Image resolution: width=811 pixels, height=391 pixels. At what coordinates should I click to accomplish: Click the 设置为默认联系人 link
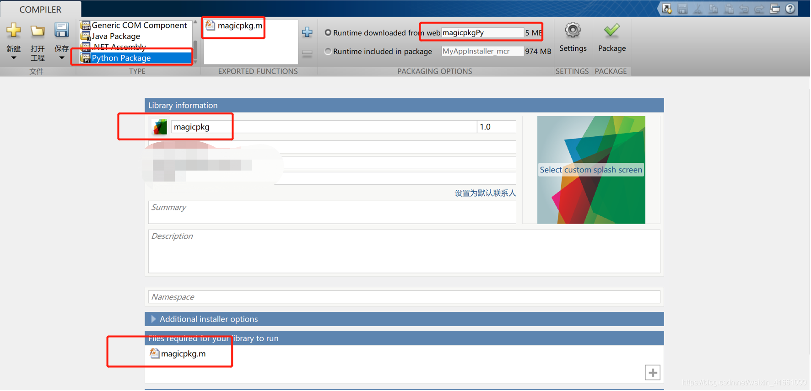click(485, 193)
